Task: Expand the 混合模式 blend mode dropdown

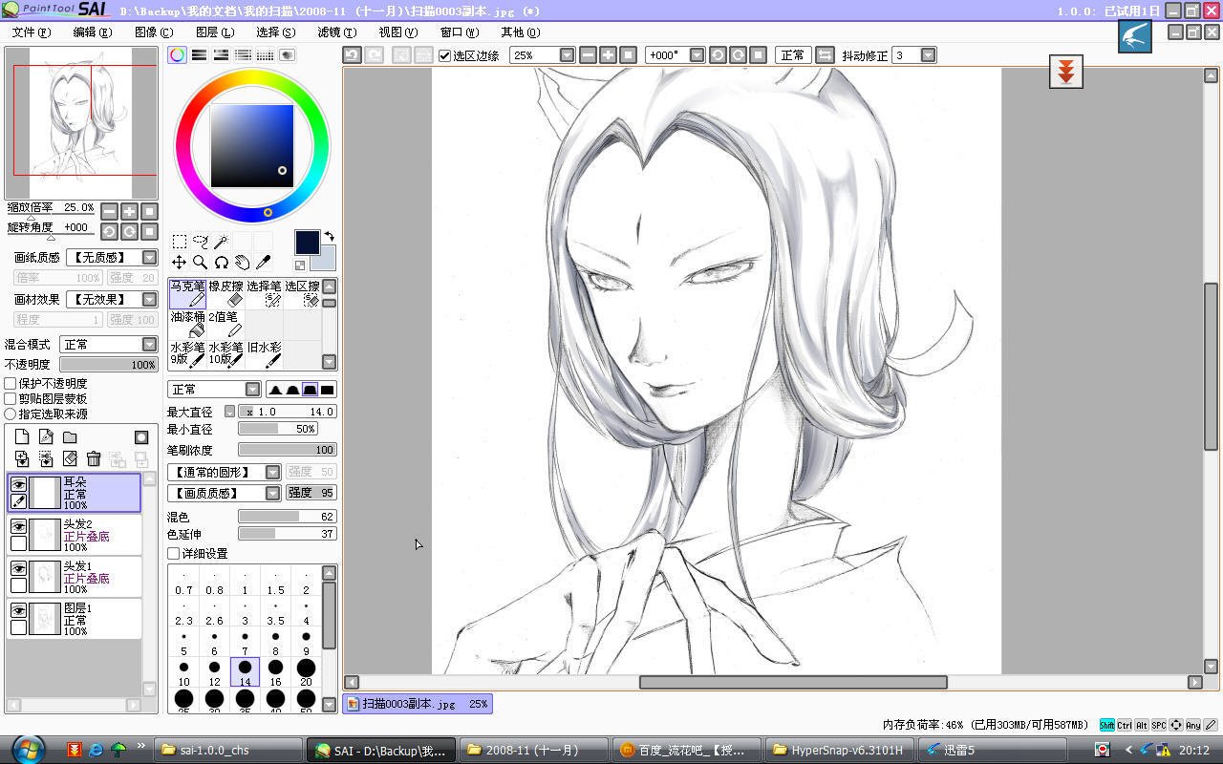Action: click(149, 345)
